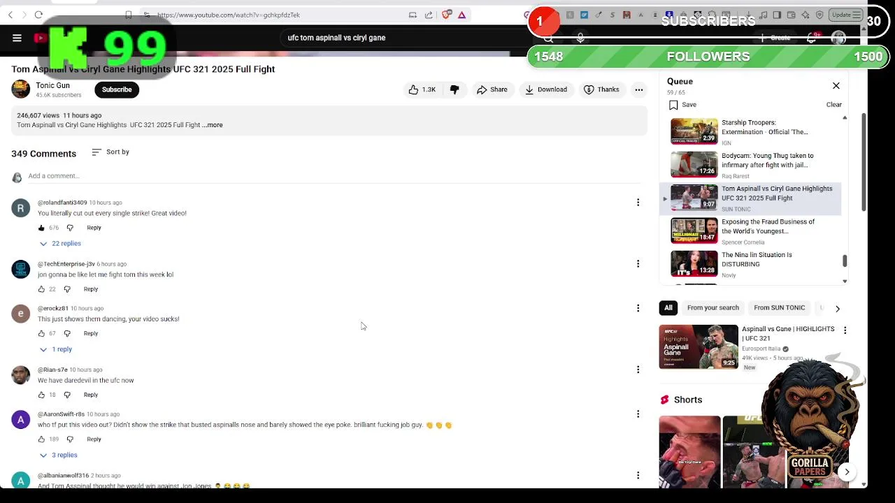The width and height of the screenshot is (895, 503).
Task: Subscribe to the Tonic Gun channel
Action: pos(117,89)
